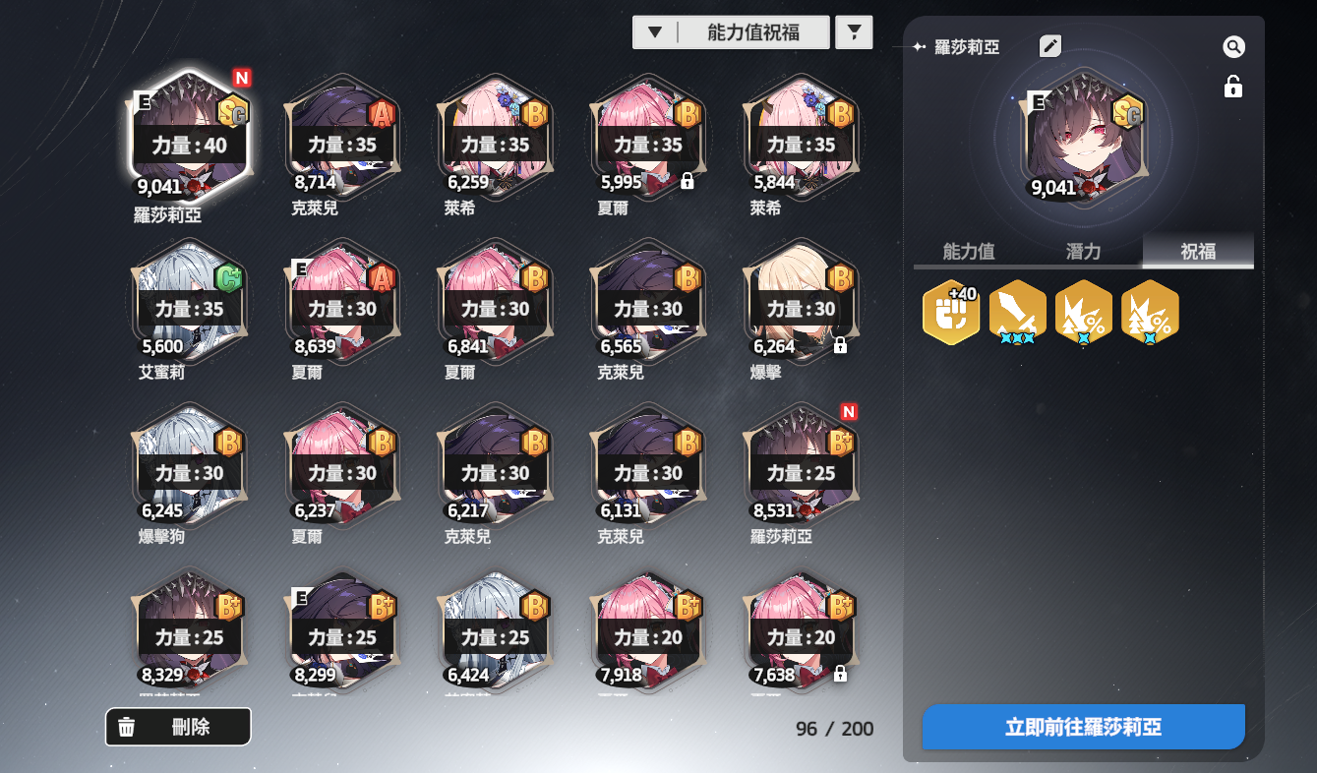Toggle lock on 夏爾 card with 5,995
This screenshot has width=1317, height=773.
688,181
